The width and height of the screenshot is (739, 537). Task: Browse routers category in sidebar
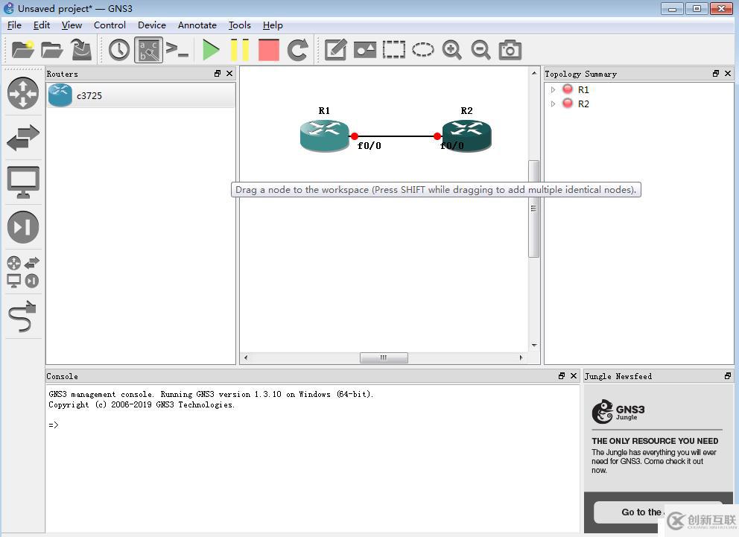pyautogui.click(x=22, y=93)
